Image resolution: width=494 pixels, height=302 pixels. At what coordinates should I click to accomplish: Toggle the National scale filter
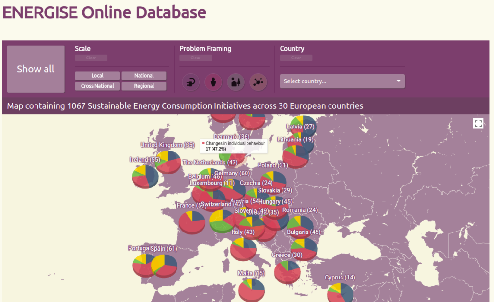(x=144, y=76)
